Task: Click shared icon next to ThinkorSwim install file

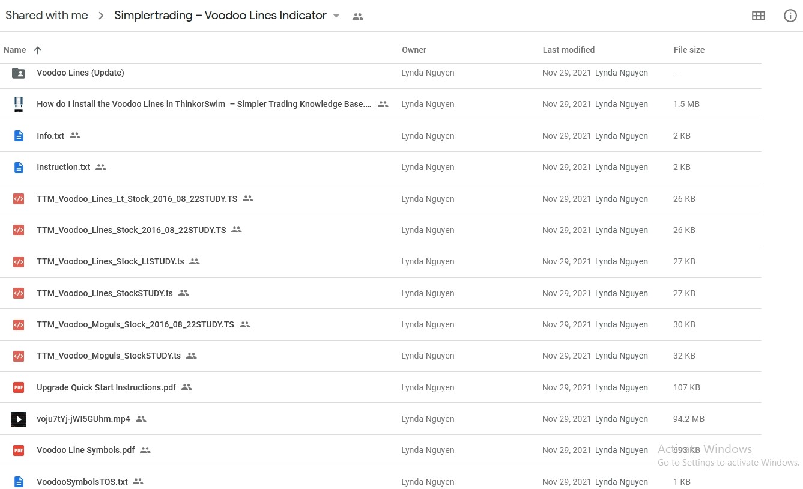Action: point(383,104)
